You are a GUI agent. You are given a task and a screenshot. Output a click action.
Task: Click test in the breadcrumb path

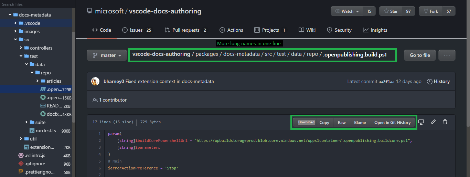click(281, 54)
